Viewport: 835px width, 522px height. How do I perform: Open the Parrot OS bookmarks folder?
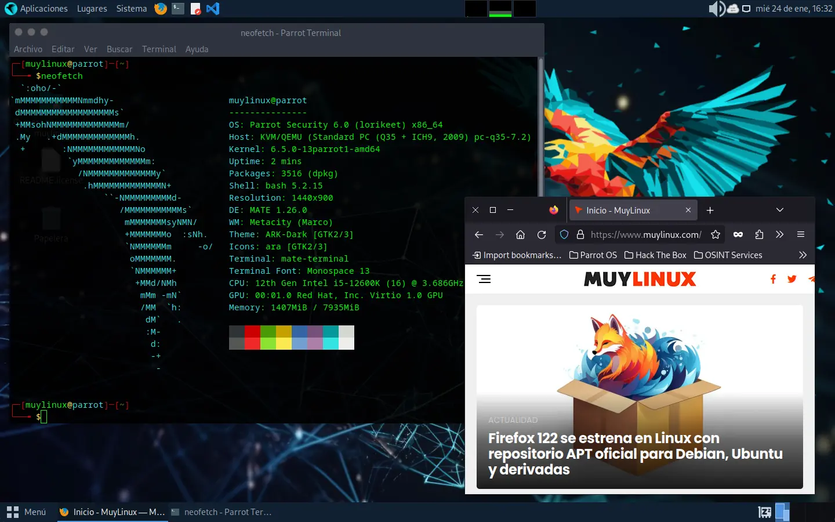pyautogui.click(x=593, y=255)
